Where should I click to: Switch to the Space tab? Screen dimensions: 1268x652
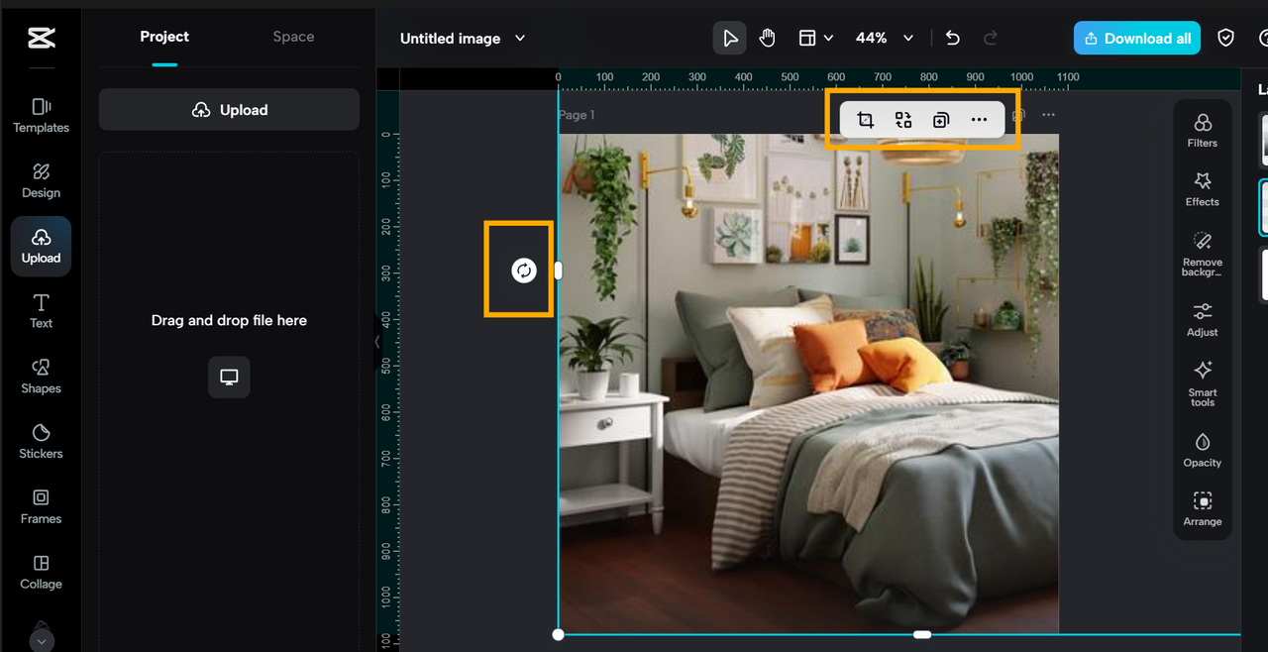tap(293, 37)
